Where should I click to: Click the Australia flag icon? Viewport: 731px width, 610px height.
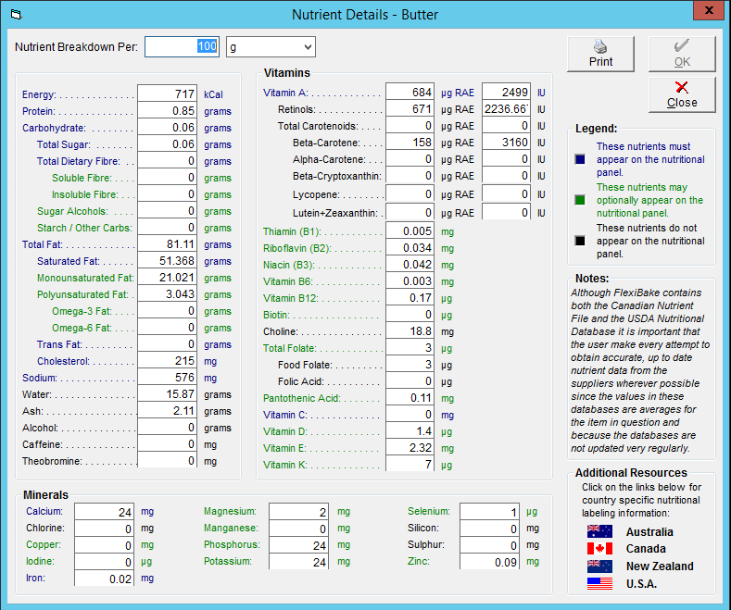coord(599,531)
